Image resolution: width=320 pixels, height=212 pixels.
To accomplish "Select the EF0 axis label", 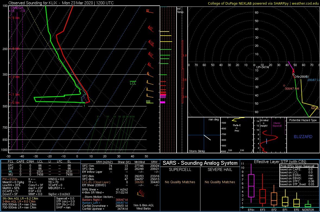I will point(297,210).
